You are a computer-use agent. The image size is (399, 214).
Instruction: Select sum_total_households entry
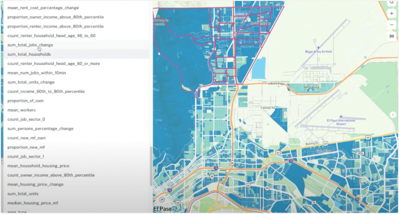point(76,55)
